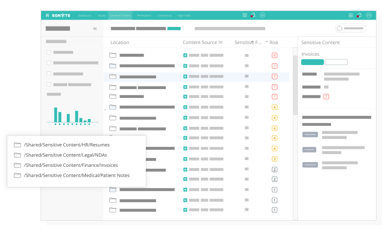The width and height of the screenshot is (384, 231).
Task: Tick the second filter checkbox in sidebar
Action: click(x=49, y=63)
